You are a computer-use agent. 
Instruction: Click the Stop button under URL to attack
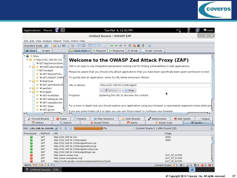(129, 90)
